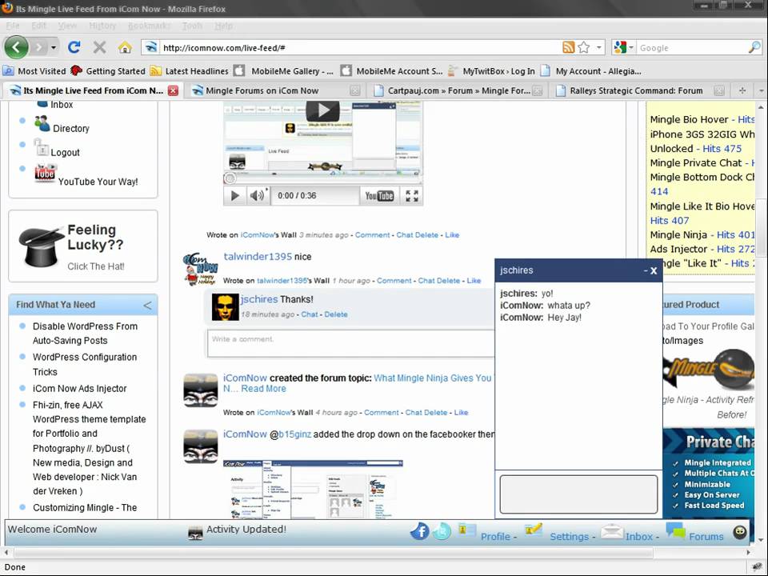Open the address bar history dropdown
The width and height of the screenshot is (768, 576).
pyautogui.click(x=598, y=48)
